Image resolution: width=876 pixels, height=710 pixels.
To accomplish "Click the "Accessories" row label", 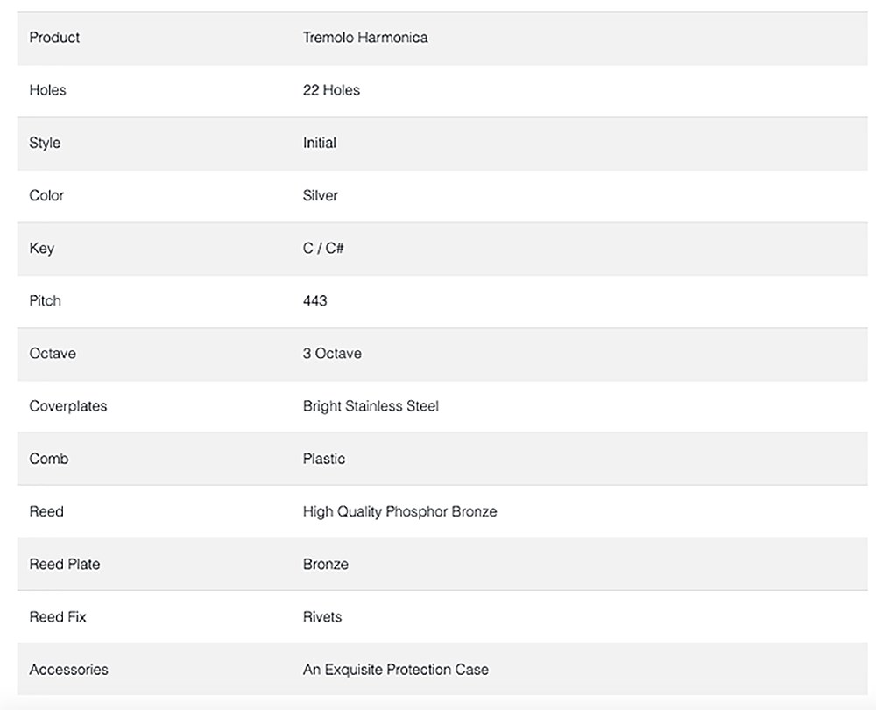I will tap(69, 670).
